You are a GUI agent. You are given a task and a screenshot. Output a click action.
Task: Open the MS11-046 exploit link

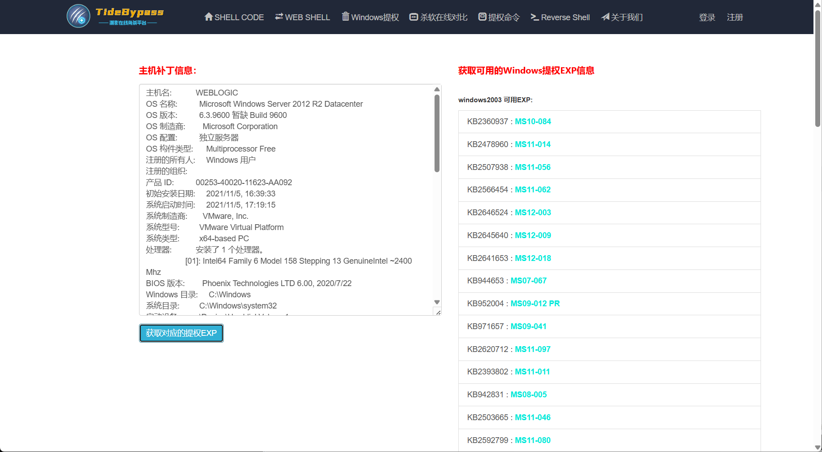tap(533, 417)
